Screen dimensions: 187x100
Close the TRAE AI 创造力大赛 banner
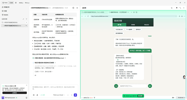click(x=27, y=85)
